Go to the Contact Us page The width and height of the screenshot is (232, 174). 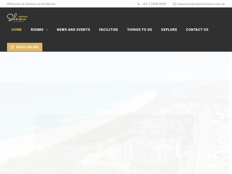(197, 29)
